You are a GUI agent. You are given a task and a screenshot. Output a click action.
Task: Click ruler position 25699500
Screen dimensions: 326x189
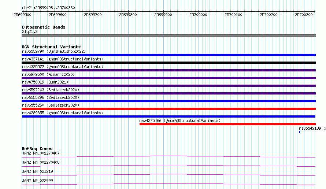pyautogui.click(x=22, y=15)
